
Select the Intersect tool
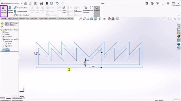(78, 11)
